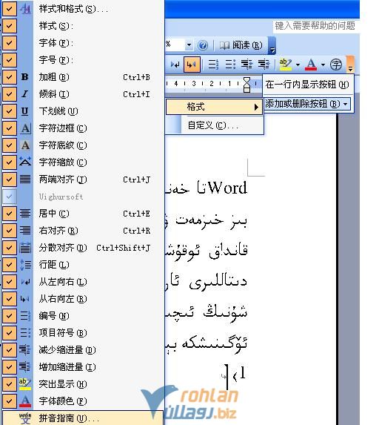Screen dimensions: 379x425
Task: Open Word help question mark icon
Action: coord(203,45)
